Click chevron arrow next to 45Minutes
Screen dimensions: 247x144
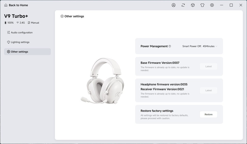pos(216,46)
